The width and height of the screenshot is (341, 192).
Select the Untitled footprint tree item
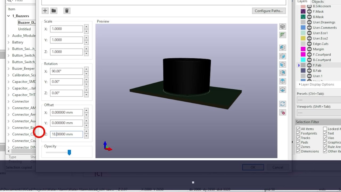pos(24,29)
